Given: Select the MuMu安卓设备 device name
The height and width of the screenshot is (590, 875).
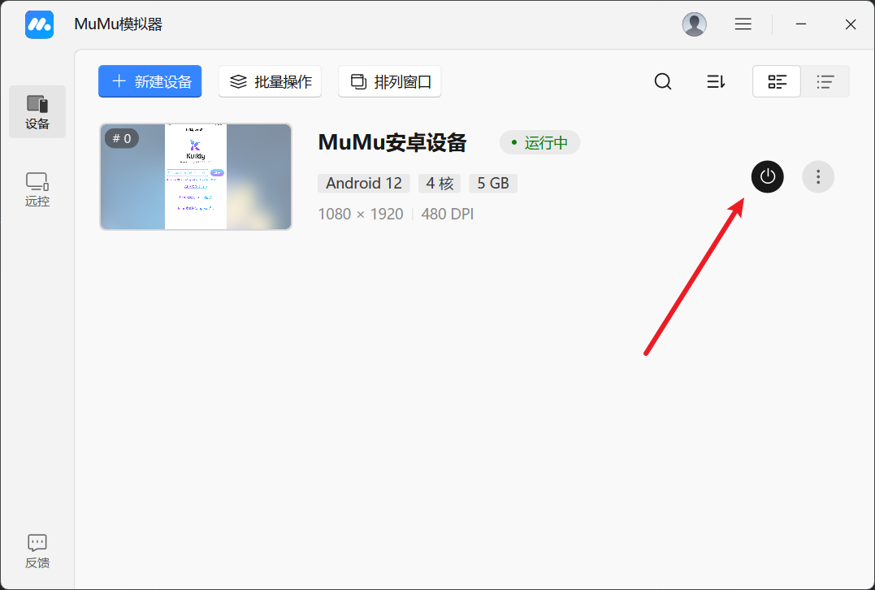Looking at the screenshot, I should point(392,142).
